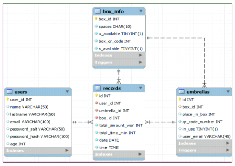Screen dimensions: 235x166
Task: Click the records table header icon
Action: (x=98, y=88)
